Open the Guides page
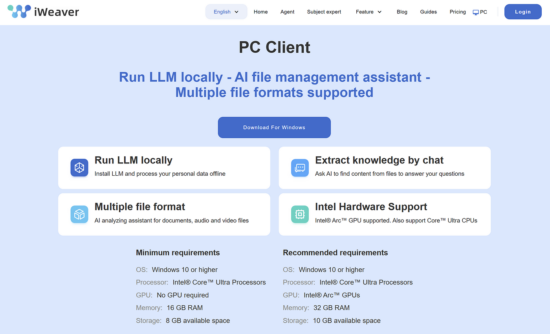This screenshot has width=550, height=334. (428, 12)
